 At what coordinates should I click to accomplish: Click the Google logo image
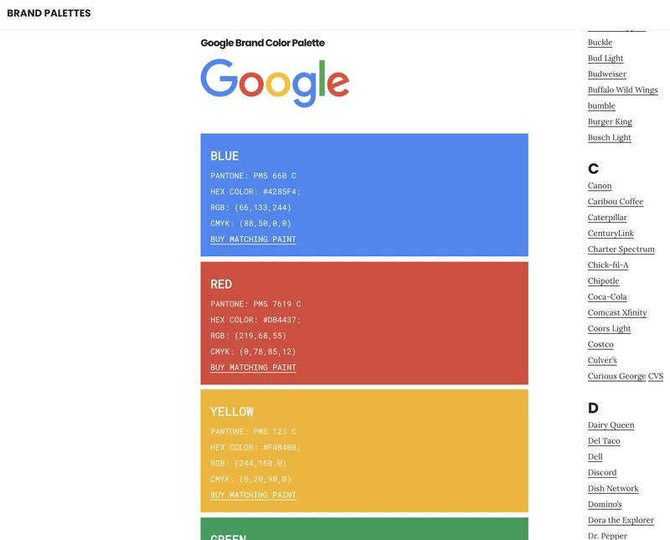[x=275, y=83]
